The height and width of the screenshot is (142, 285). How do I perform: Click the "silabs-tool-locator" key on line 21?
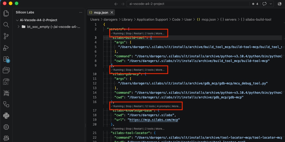(x=131, y=133)
